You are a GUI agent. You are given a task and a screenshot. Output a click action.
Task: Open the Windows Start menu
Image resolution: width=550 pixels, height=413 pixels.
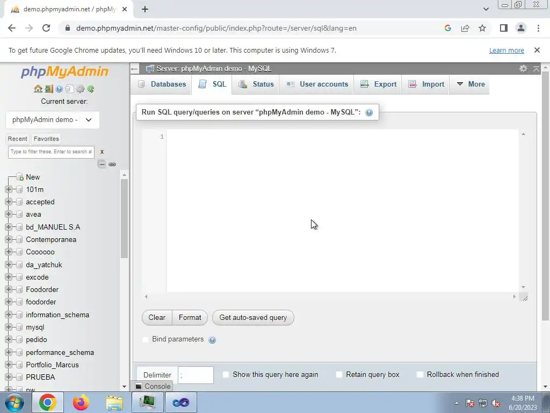(x=15, y=402)
